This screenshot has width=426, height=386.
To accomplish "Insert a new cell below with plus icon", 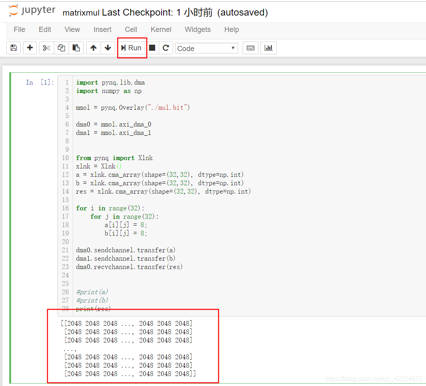I will (30, 48).
